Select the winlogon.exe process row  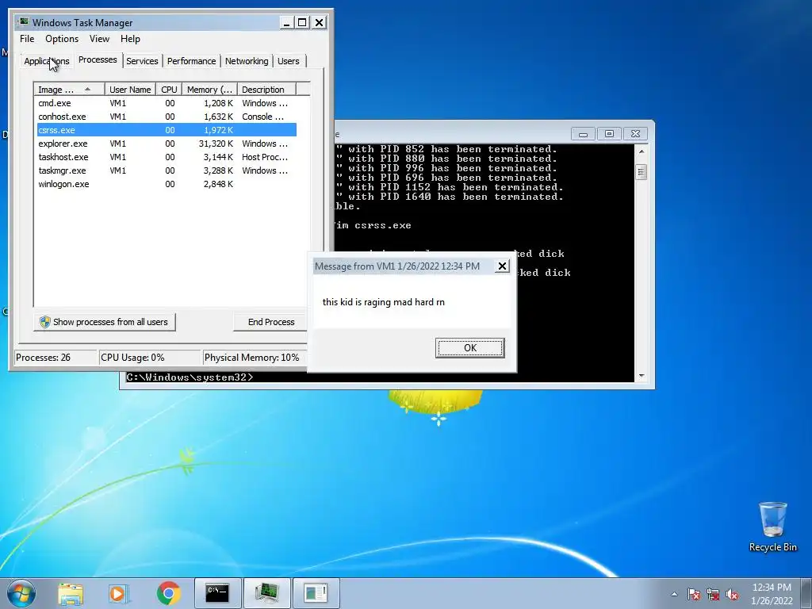click(167, 184)
